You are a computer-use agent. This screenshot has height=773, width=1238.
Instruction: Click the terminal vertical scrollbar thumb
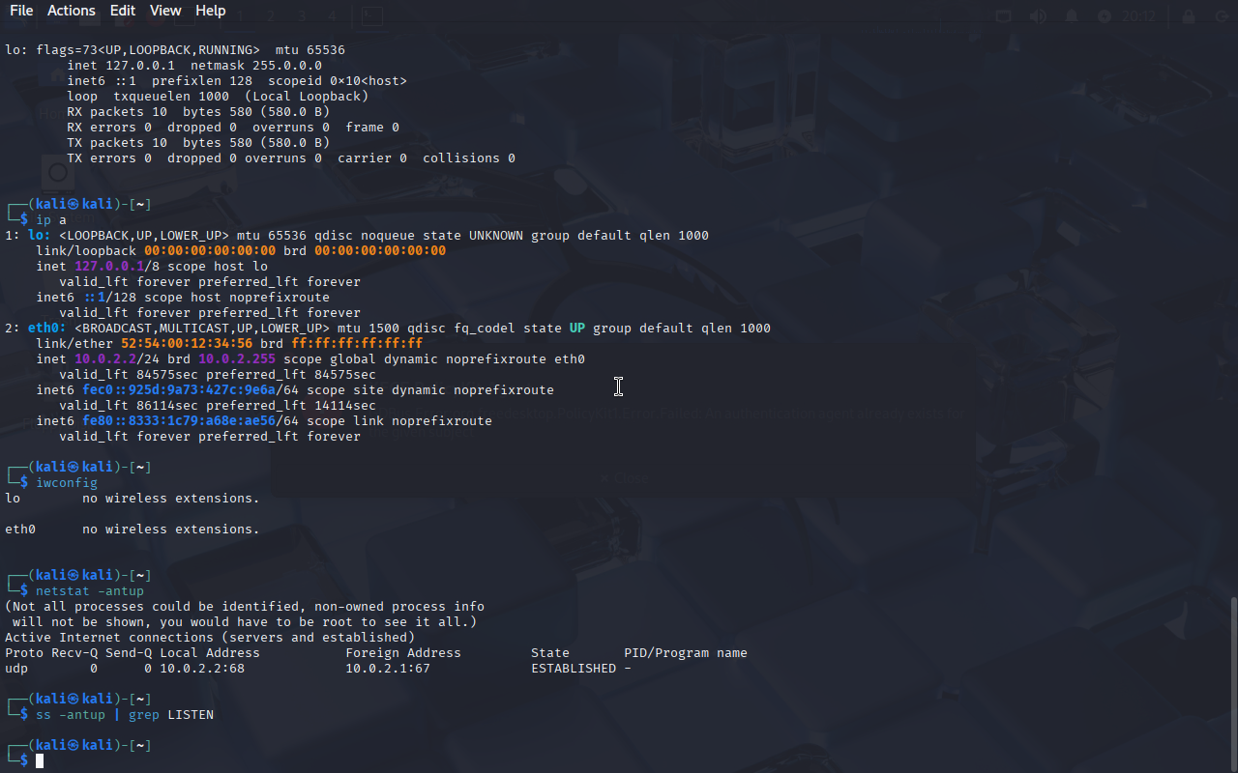(1233, 683)
